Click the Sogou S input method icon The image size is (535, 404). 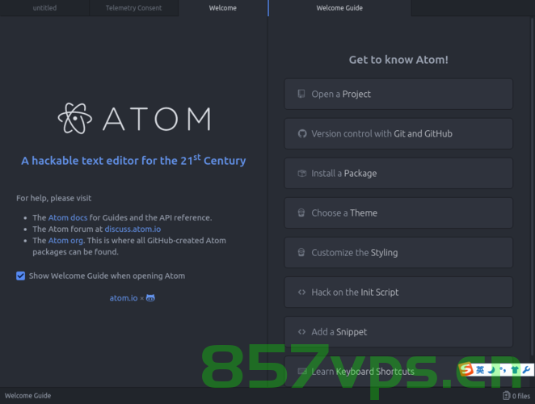tap(466, 369)
